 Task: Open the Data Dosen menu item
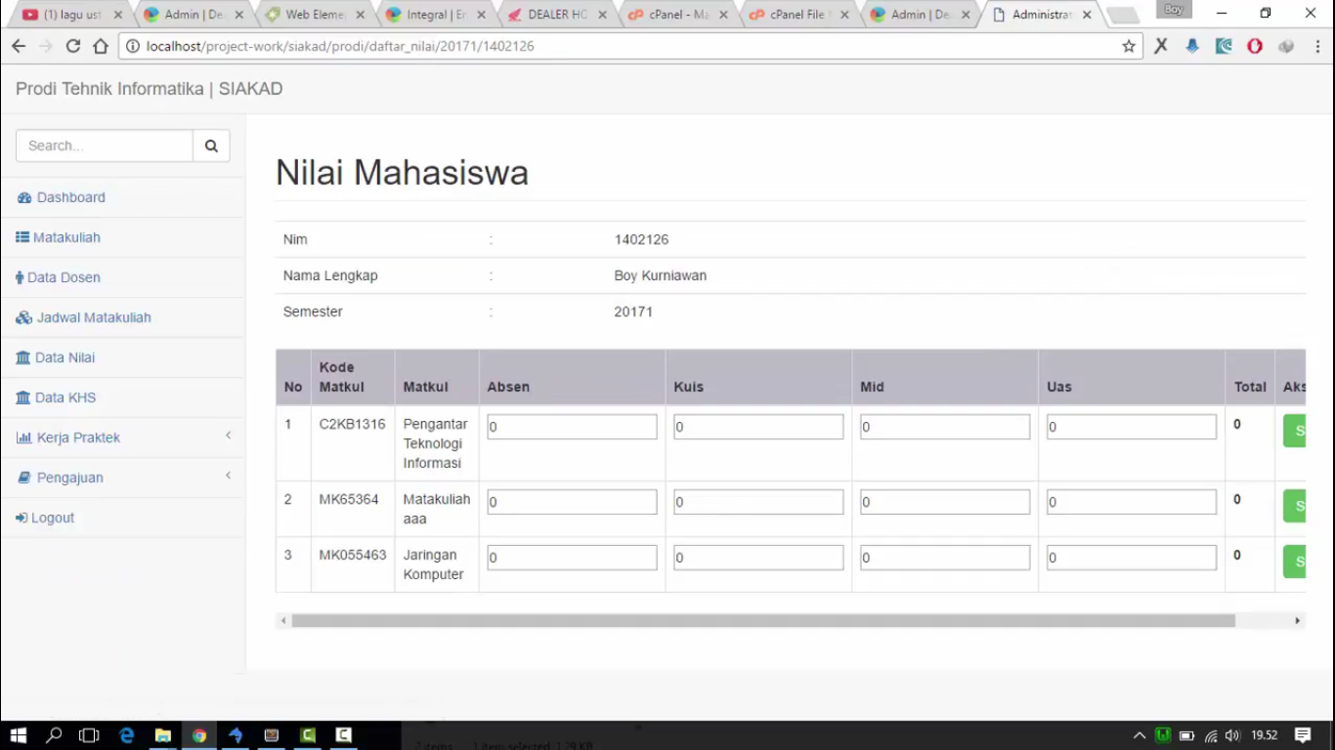[64, 277]
